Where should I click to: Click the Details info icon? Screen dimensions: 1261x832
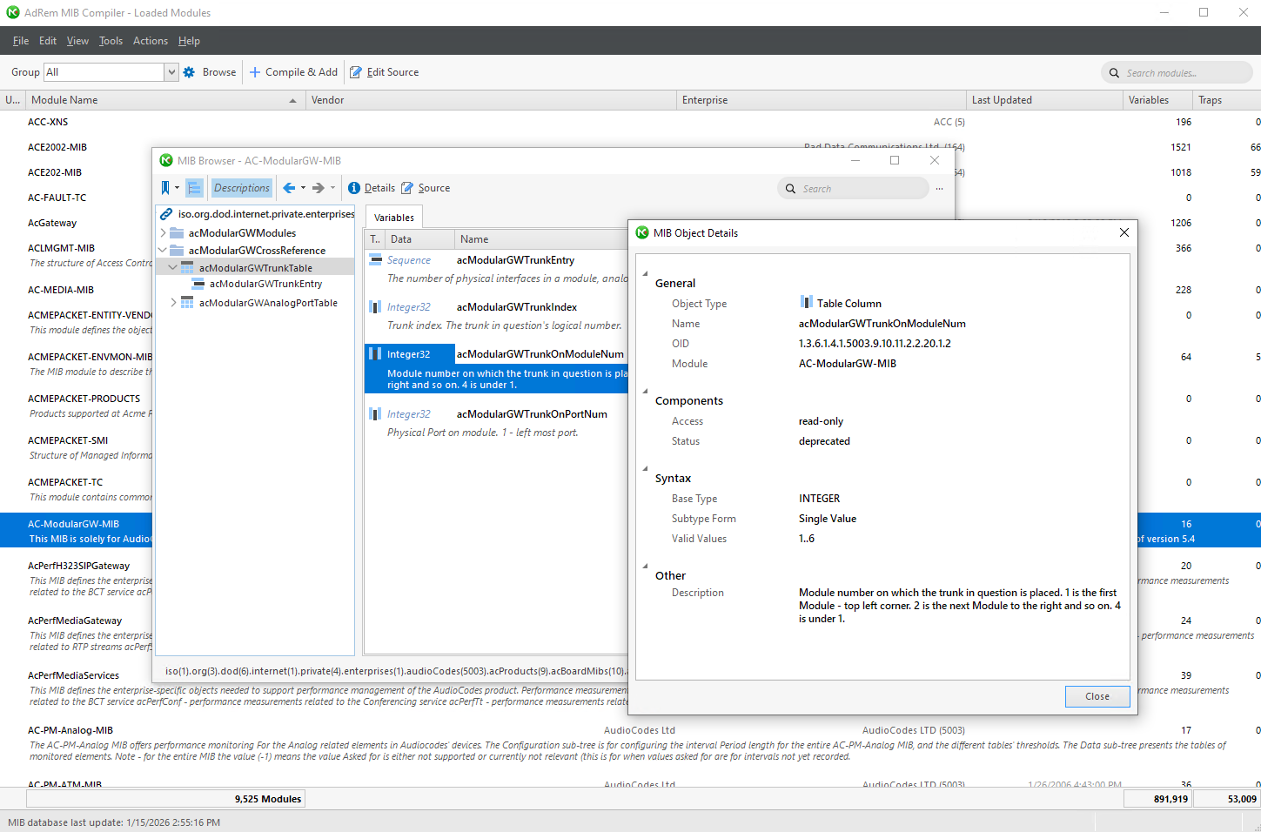click(x=354, y=188)
